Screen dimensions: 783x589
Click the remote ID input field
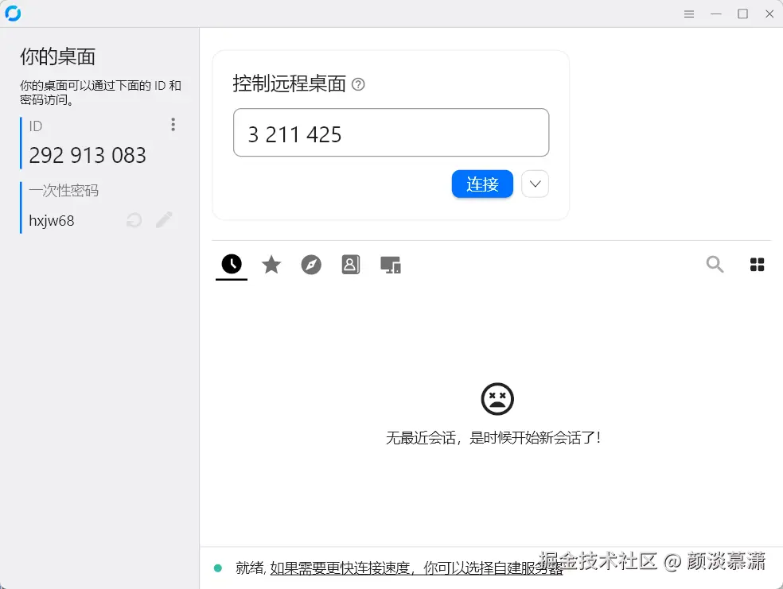tap(391, 133)
